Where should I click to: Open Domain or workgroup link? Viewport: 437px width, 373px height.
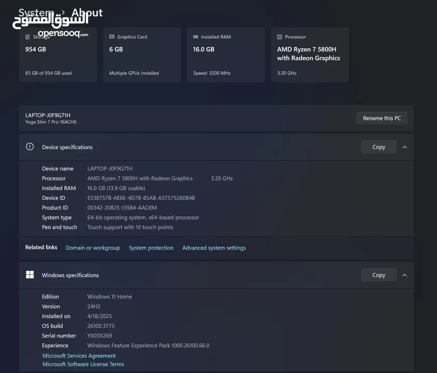click(93, 248)
